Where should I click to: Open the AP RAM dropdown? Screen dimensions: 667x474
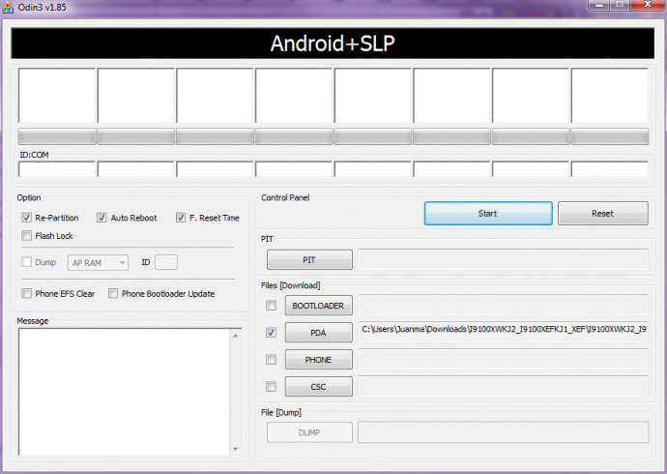point(99,262)
